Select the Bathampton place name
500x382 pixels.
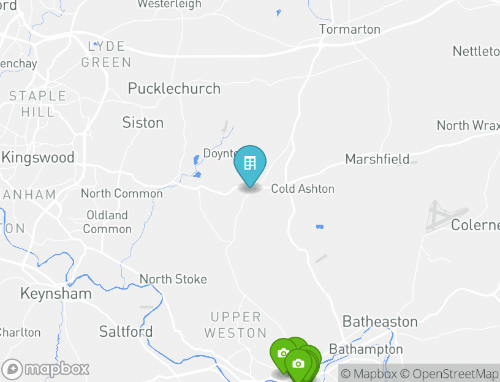[x=366, y=349]
